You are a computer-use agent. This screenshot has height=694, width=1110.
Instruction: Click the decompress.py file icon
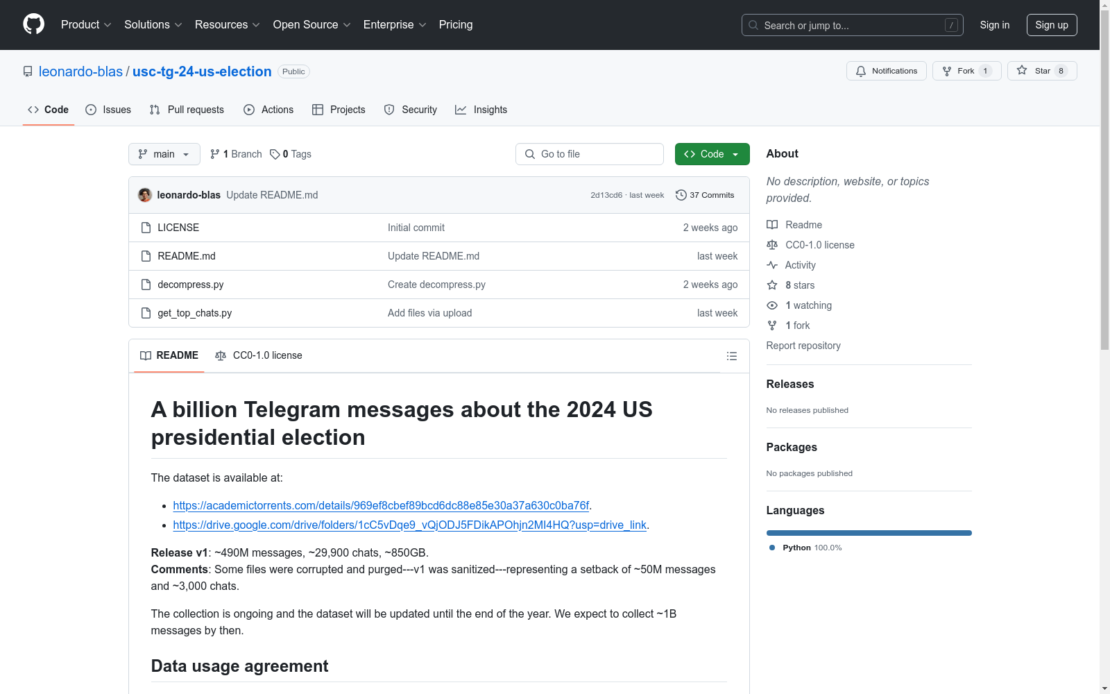pyautogui.click(x=146, y=285)
